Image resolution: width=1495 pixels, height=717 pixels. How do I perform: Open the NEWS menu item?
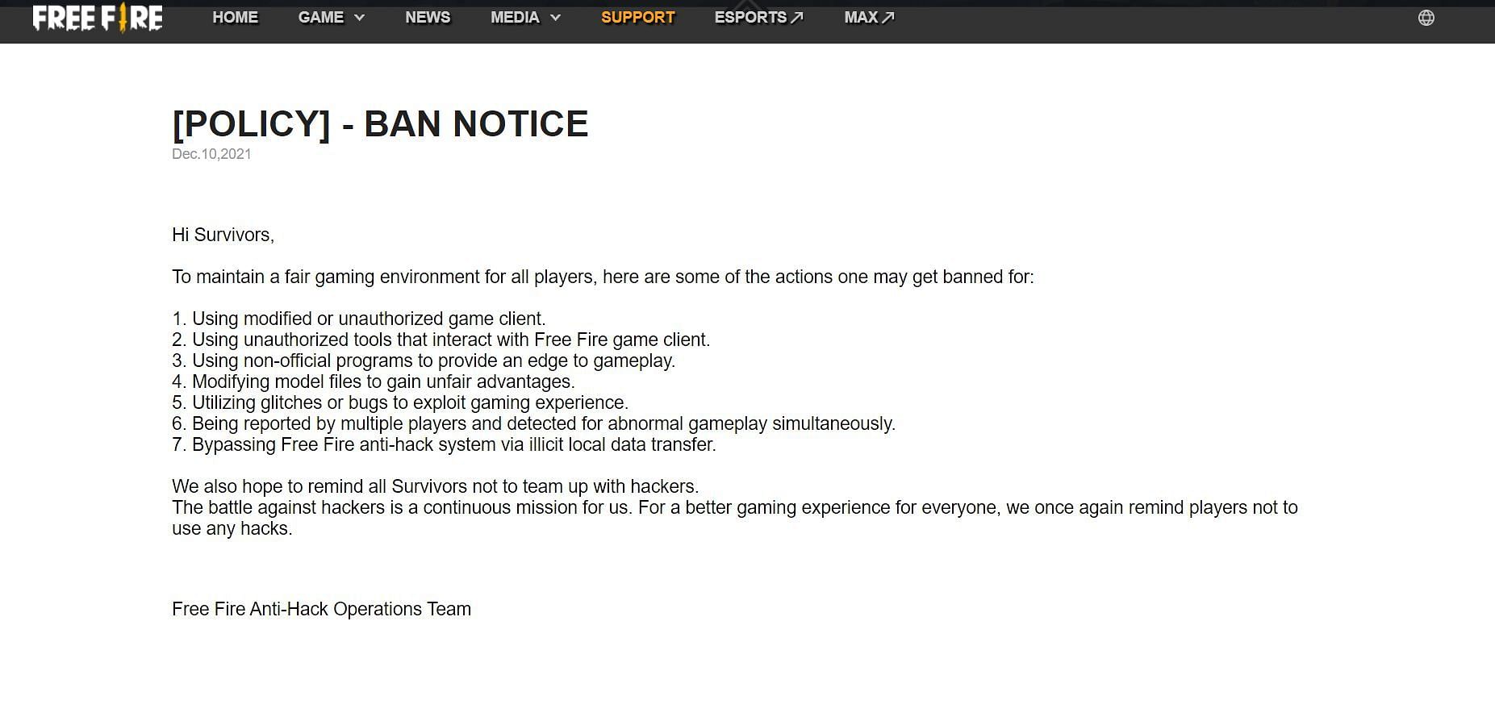(x=428, y=18)
